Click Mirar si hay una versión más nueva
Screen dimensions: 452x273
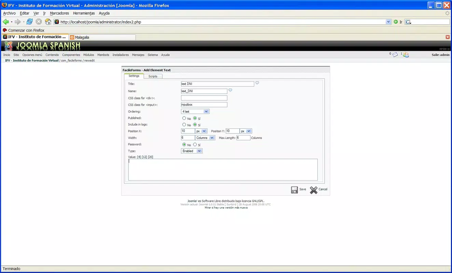[226, 207]
